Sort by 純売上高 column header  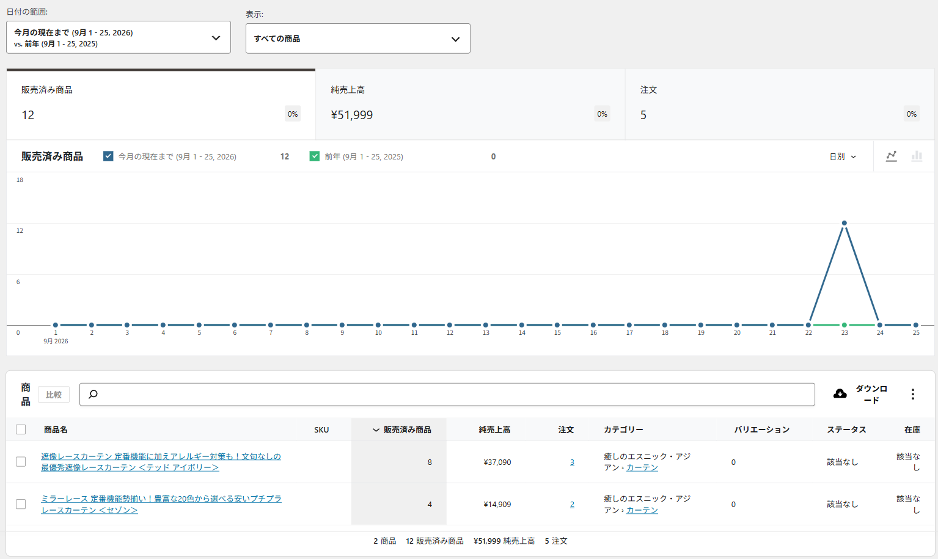pyautogui.click(x=494, y=429)
